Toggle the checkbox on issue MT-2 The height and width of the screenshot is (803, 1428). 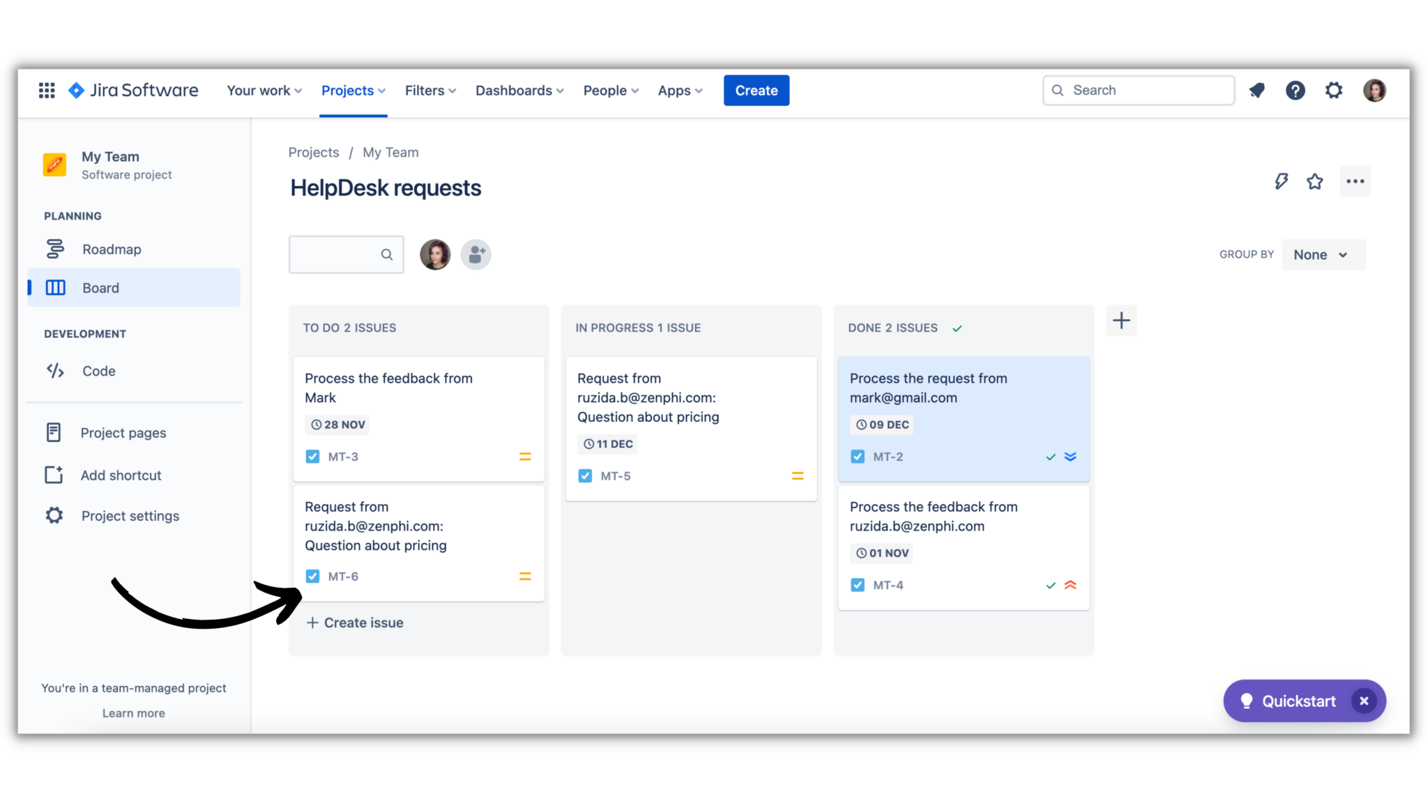(x=857, y=456)
